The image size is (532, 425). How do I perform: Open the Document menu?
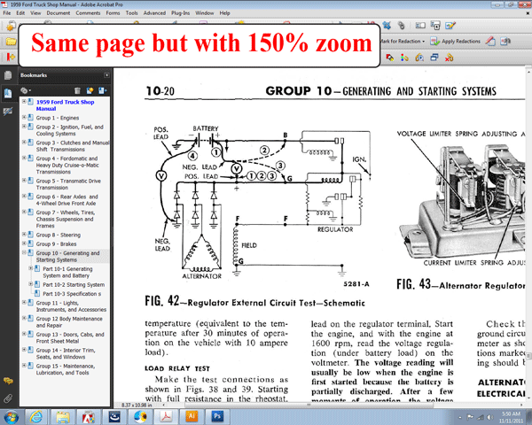point(58,13)
